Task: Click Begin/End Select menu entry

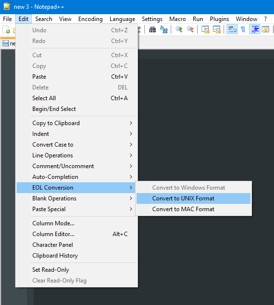Action: click(x=76, y=109)
